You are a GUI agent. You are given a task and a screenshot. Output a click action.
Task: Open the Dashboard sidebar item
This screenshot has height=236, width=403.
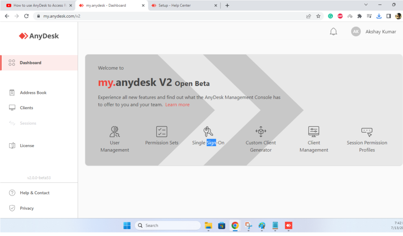(x=39, y=62)
